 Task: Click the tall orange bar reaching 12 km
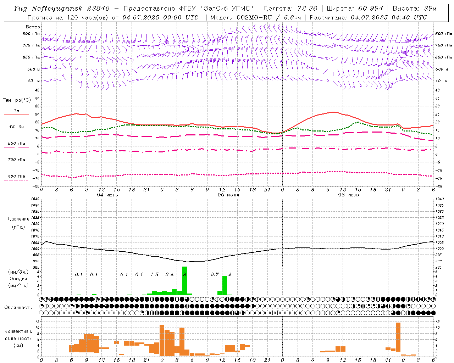(x=398, y=337)
